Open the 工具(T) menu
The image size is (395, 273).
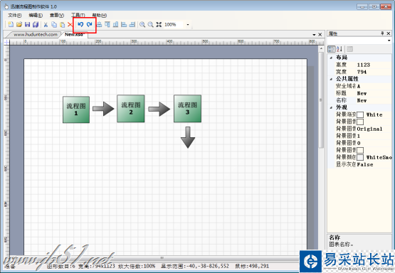click(78, 16)
